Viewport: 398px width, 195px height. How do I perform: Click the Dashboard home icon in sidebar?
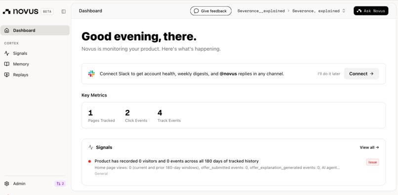(x=7, y=31)
